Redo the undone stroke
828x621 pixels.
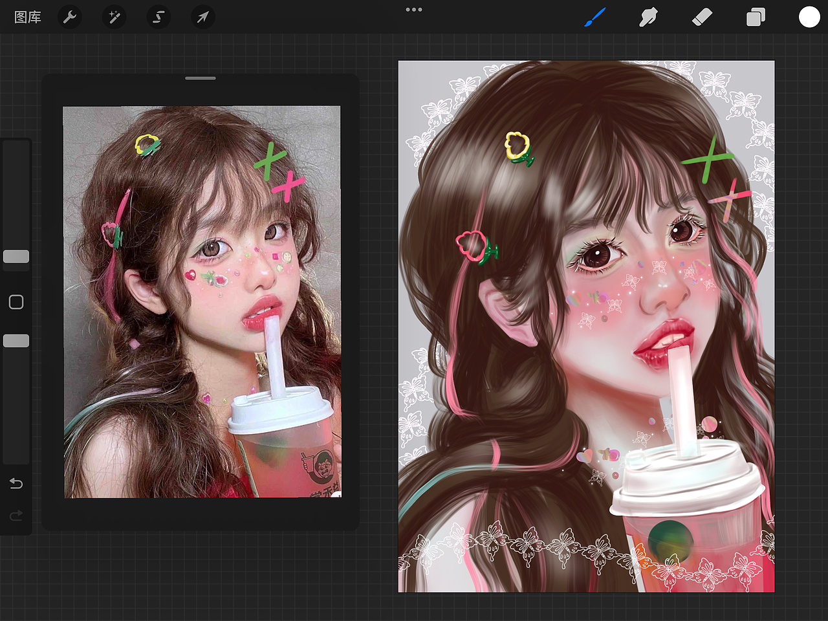(16, 516)
